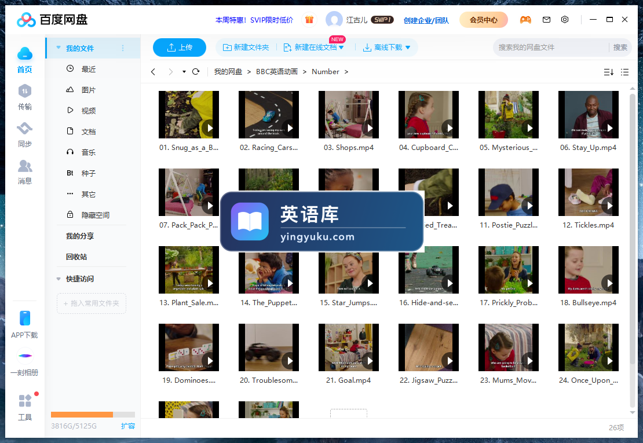The width and height of the screenshot is (643, 443).
Task: Click the 上传 upload button
Action: (x=179, y=47)
